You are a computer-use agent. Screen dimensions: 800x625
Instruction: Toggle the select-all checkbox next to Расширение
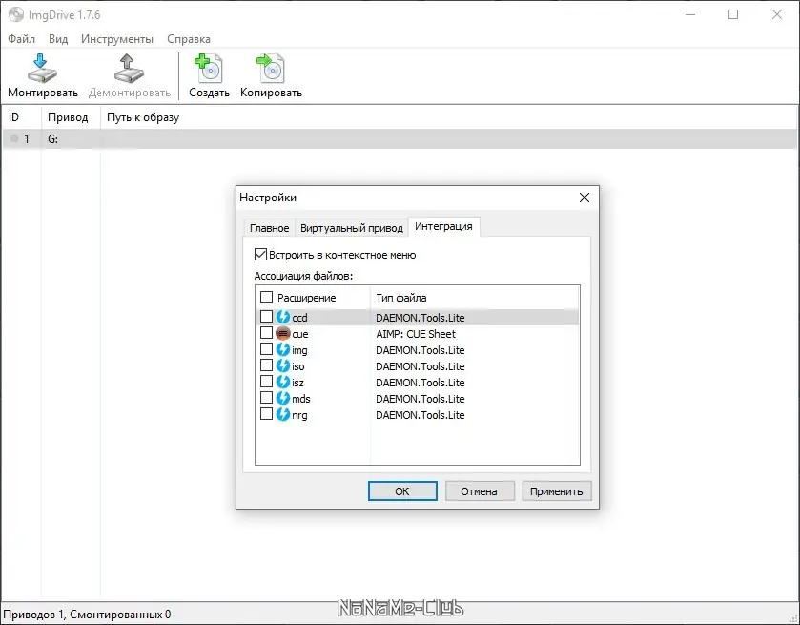pyautogui.click(x=266, y=297)
